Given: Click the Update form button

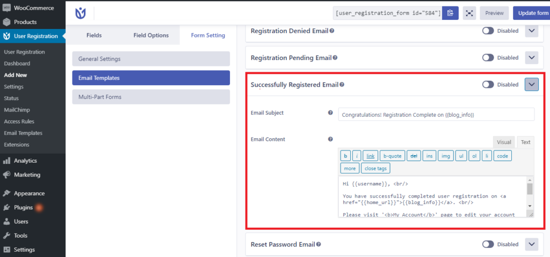Looking at the screenshot, I should 531,13.
